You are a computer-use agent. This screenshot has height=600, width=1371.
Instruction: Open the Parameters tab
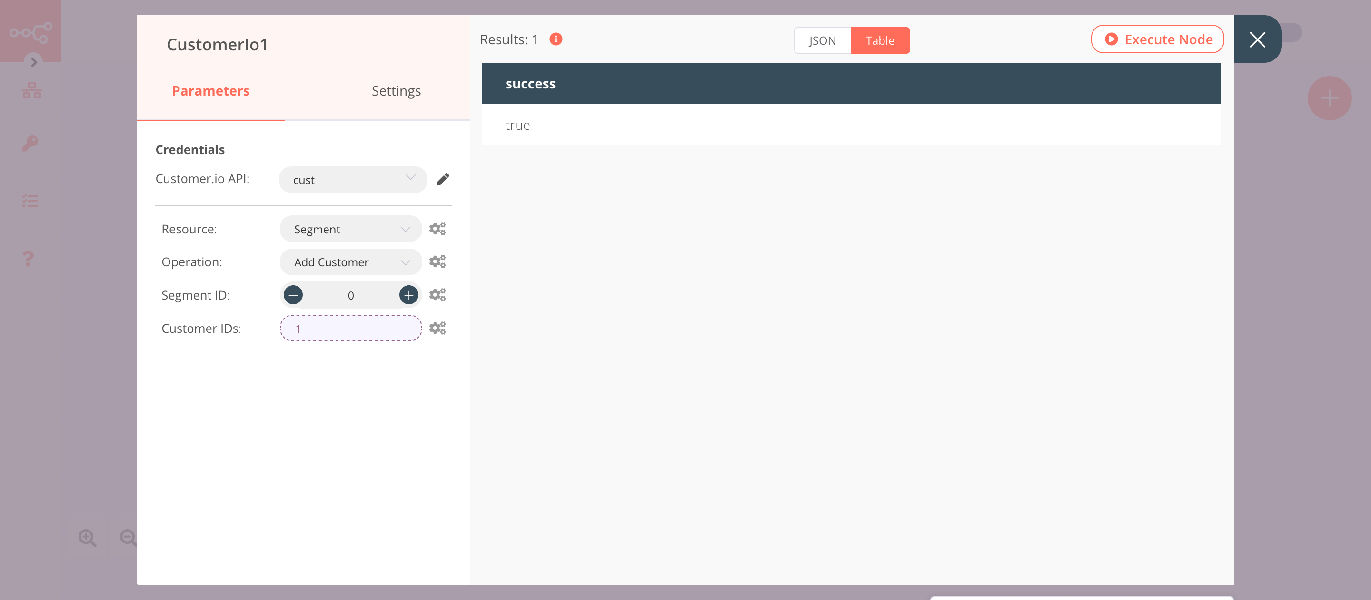pyautogui.click(x=211, y=91)
